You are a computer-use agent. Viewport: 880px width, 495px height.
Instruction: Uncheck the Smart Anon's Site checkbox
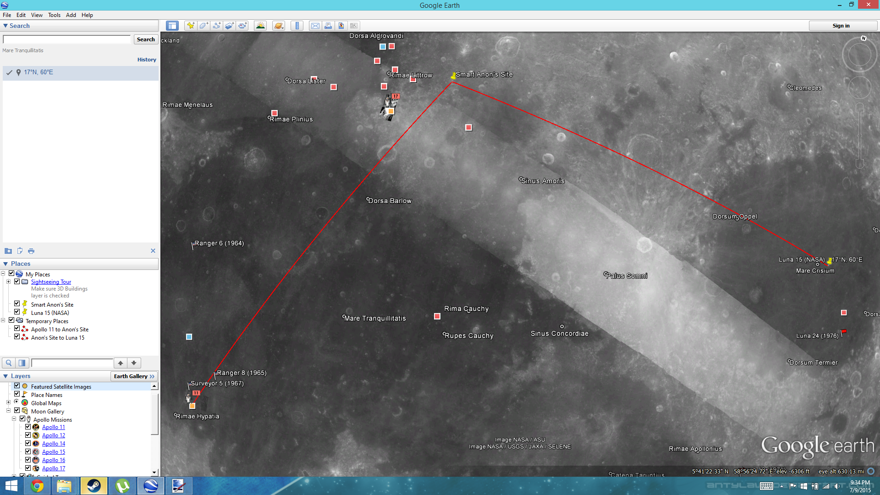tap(17, 304)
